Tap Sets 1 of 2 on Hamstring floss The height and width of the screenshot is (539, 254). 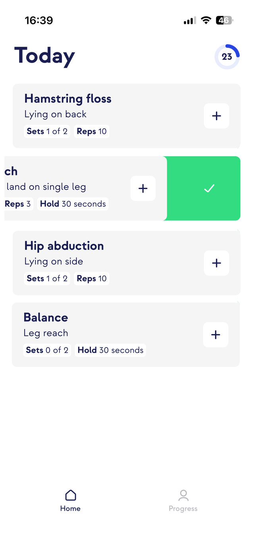point(47,131)
